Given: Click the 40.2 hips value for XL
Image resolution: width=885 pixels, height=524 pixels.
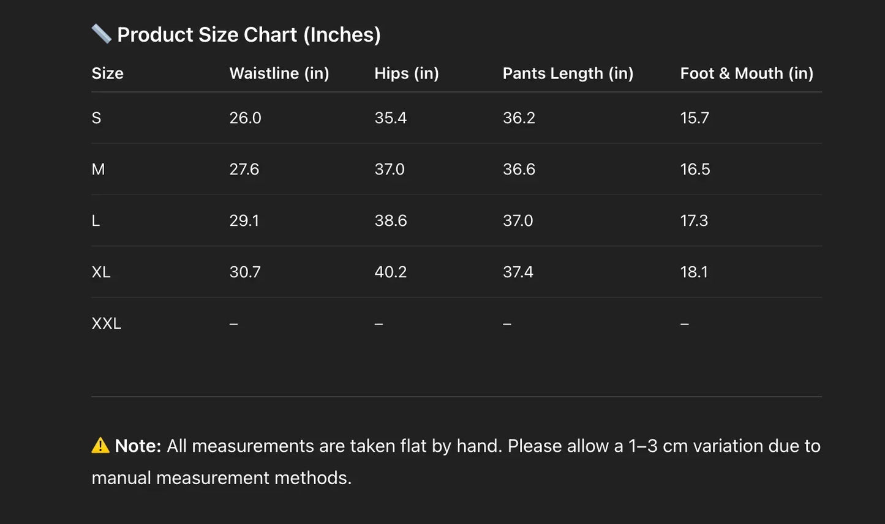Looking at the screenshot, I should click(x=391, y=272).
